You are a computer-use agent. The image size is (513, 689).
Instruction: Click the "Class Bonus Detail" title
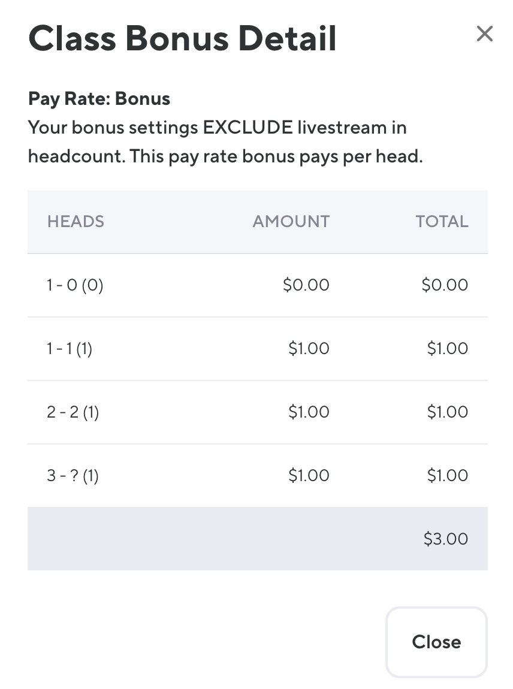coord(182,38)
